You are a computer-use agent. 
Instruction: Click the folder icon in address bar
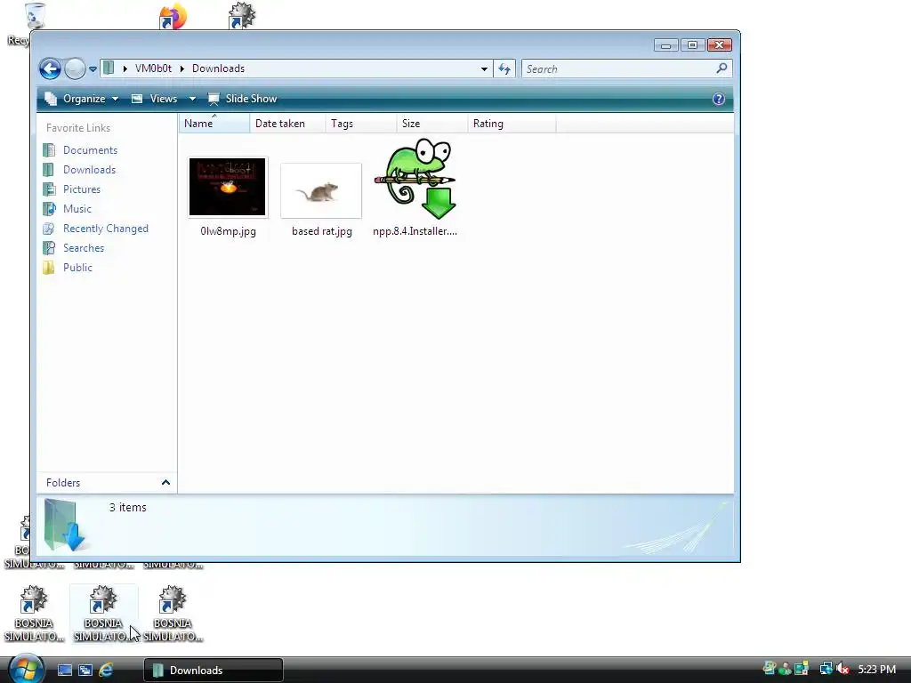(x=109, y=68)
